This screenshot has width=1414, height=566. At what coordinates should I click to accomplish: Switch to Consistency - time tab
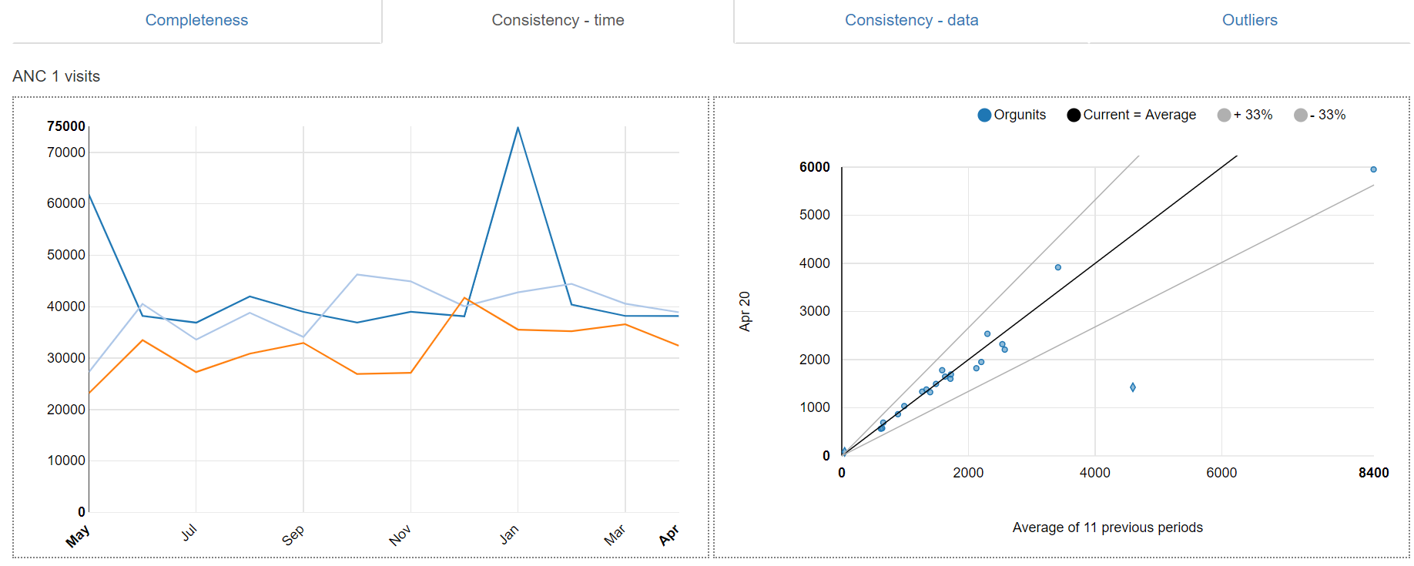click(x=558, y=20)
